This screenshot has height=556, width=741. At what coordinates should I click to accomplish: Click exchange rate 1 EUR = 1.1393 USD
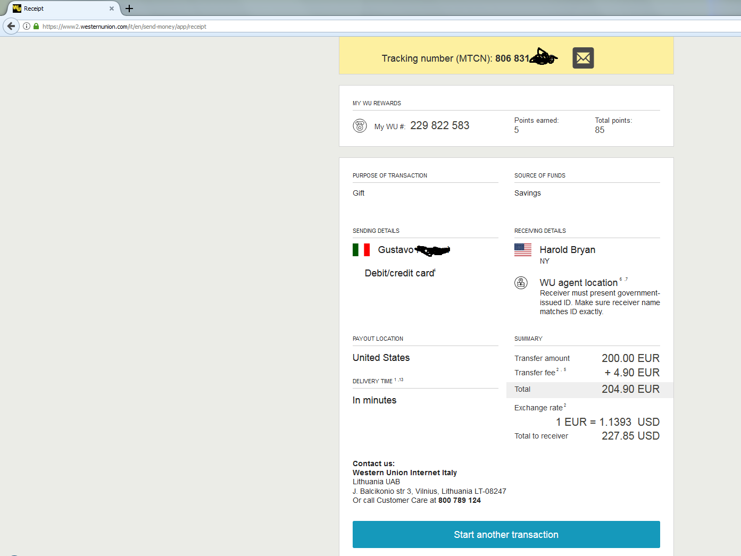click(x=608, y=422)
